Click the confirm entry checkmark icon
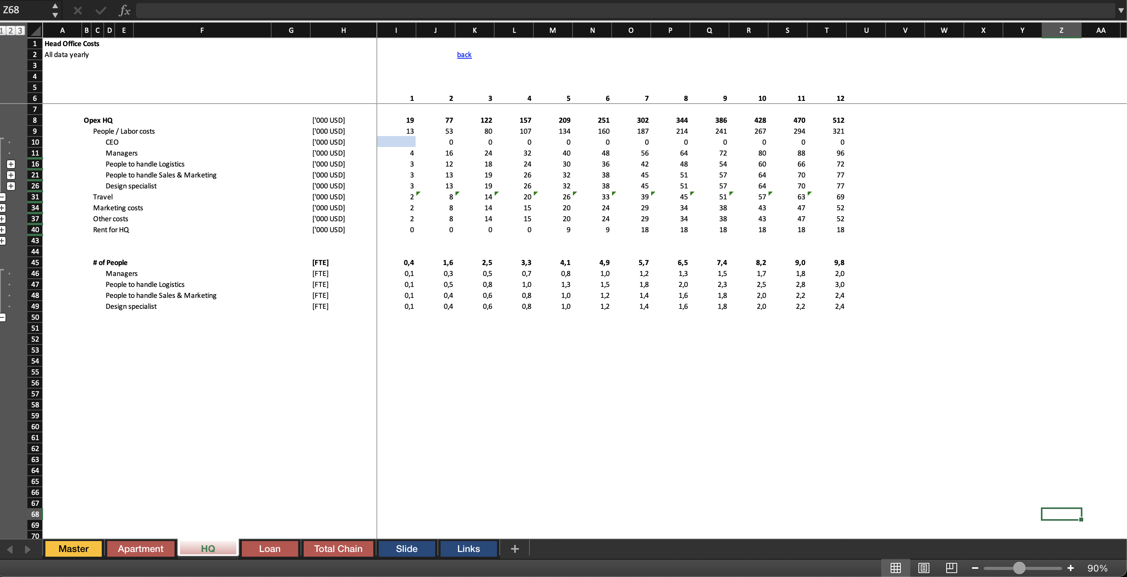Viewport: 1127px width, 577px height. pos(101,10)
